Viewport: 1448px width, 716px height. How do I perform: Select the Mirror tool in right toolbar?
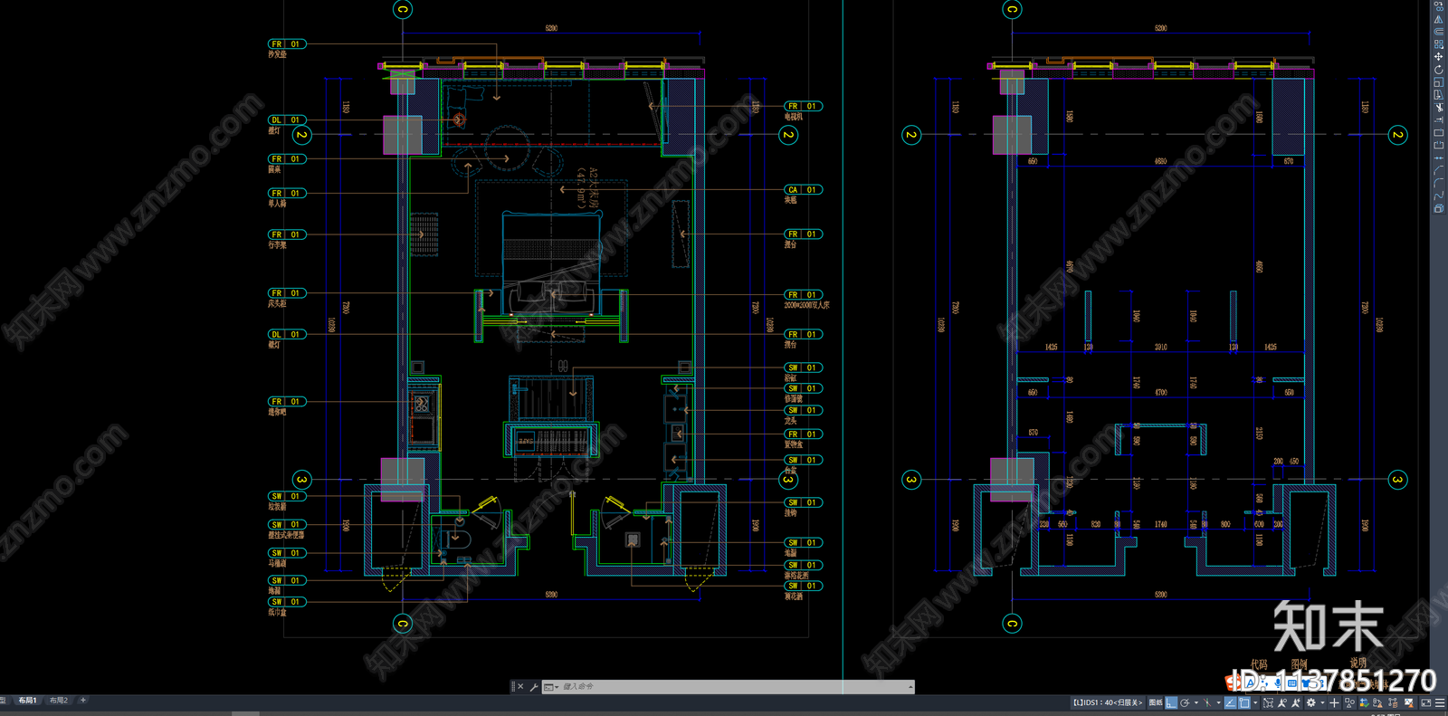click(x=1439, y=19)
